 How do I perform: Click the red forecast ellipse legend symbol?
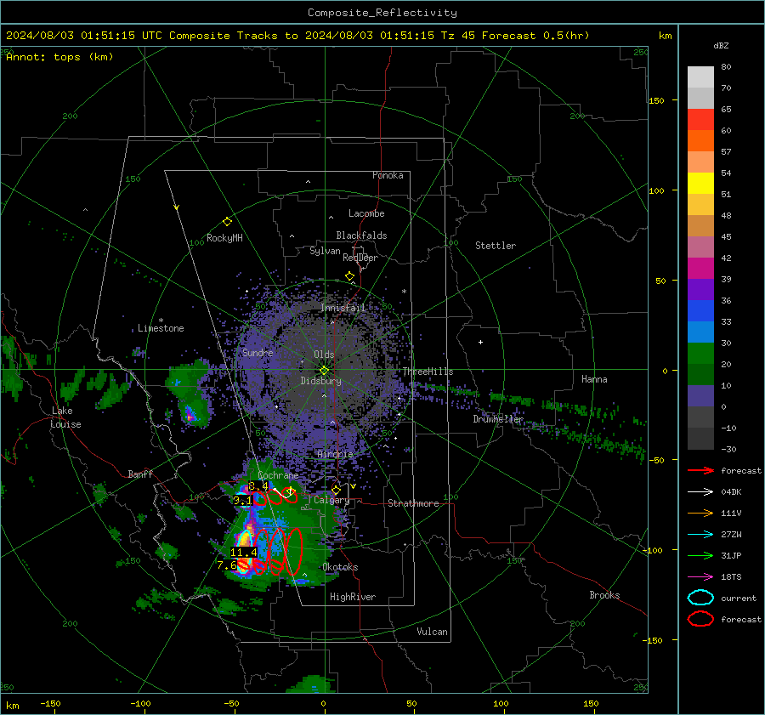point(700,619)
